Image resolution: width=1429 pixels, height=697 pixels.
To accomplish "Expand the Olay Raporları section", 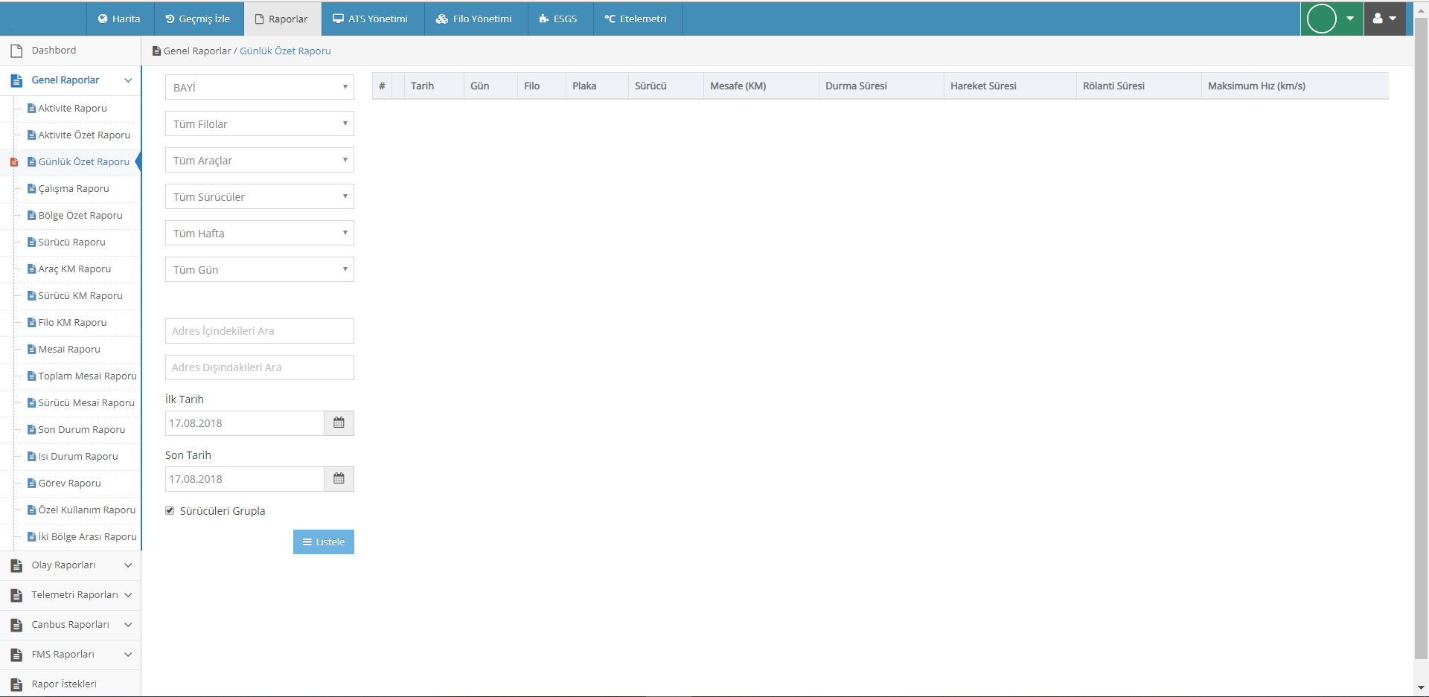I will point(71,565).
